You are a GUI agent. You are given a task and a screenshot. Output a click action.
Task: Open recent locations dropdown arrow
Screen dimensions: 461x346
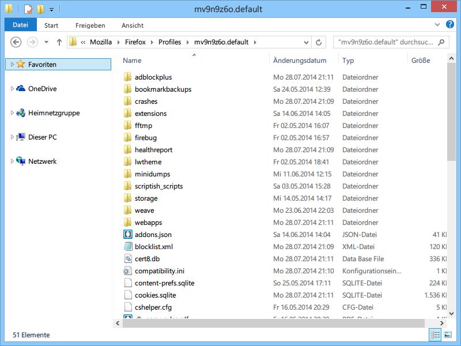pyautogui.click(x=46, y=42)
